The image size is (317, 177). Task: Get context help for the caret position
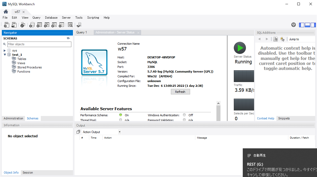click(276, 39)
